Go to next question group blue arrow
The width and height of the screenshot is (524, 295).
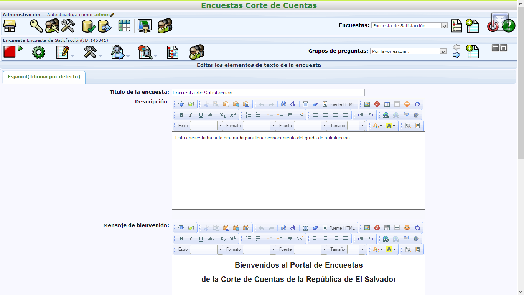(456, 55)
